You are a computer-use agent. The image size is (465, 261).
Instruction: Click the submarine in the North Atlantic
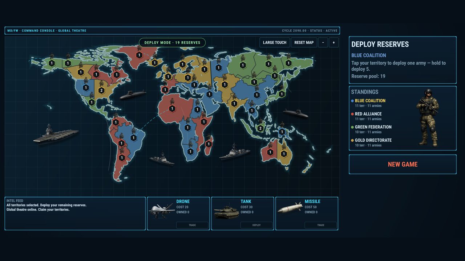coord(133,95)
